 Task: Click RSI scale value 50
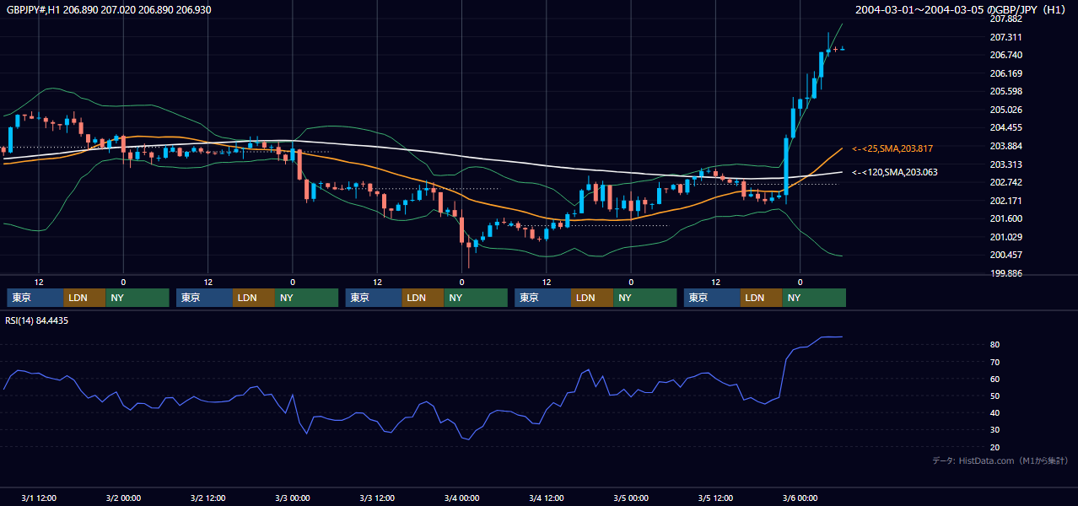[994, 396]
